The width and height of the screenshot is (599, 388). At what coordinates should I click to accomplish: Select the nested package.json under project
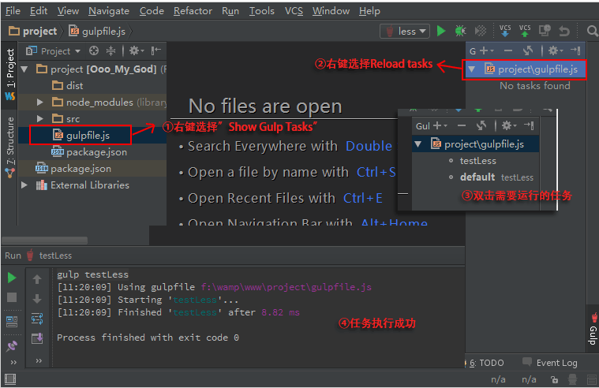point(89,152)
